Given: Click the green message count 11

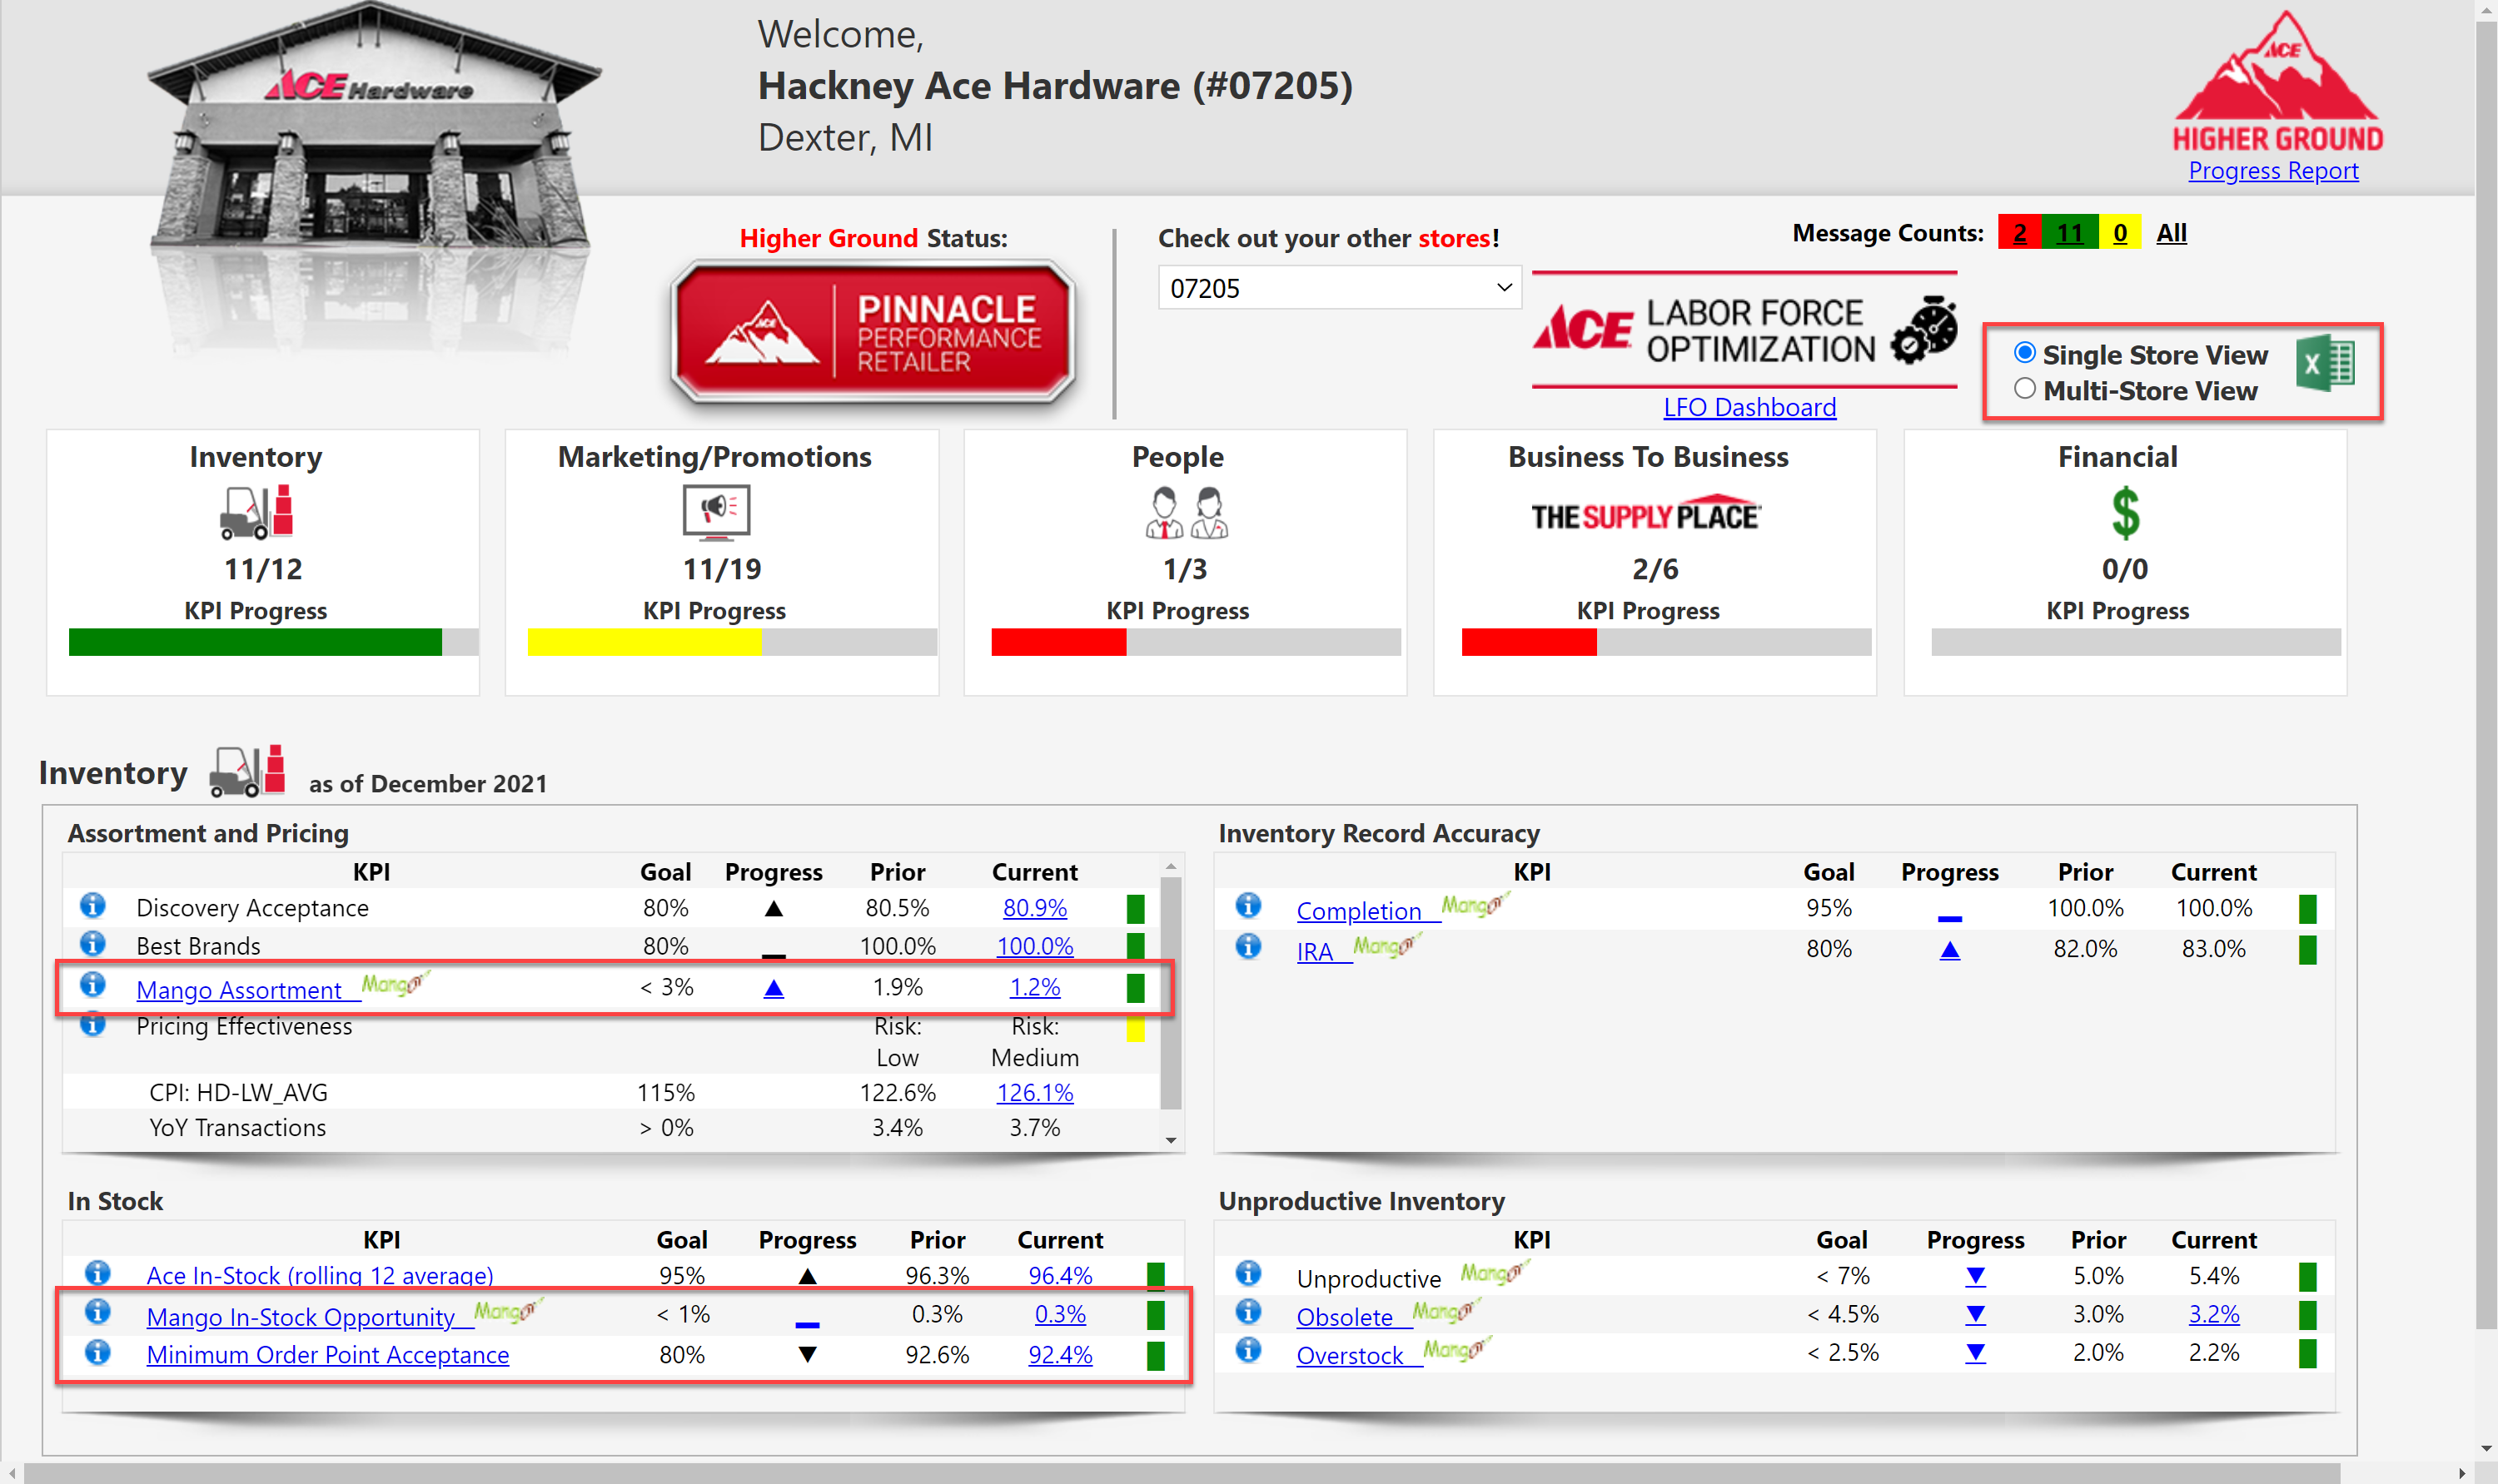Looking at the screenshot, I should pos(2070,232).
